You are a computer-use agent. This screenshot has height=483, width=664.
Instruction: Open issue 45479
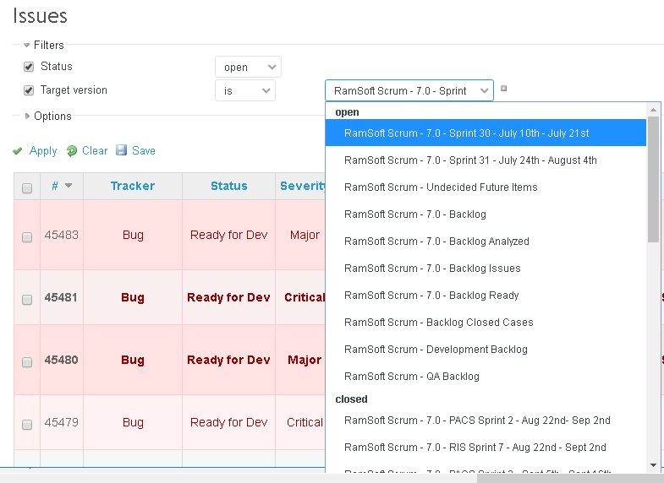point(62,422)
